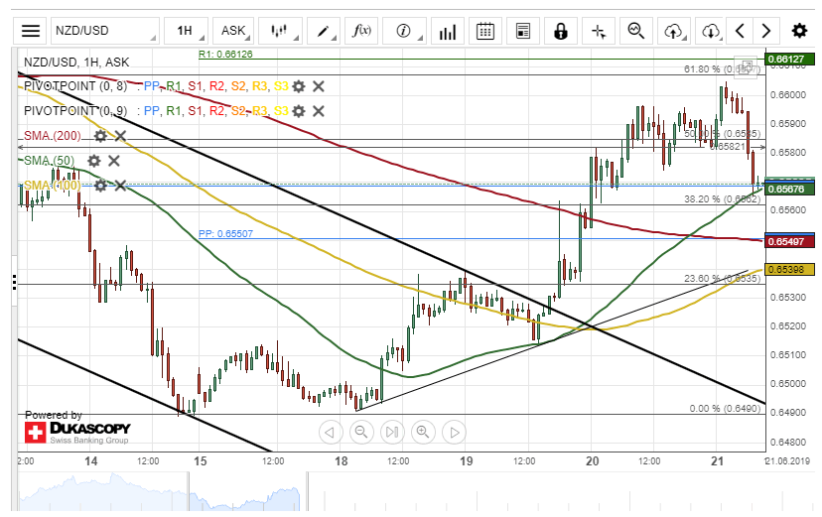Open the candlestick chart type menu
Image resolution: width=822 pixels, height=517 pixels.
pos(282,31)
